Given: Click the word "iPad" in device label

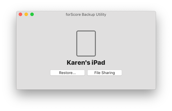Looking at the screenshot, I should (x=98, y=62).
